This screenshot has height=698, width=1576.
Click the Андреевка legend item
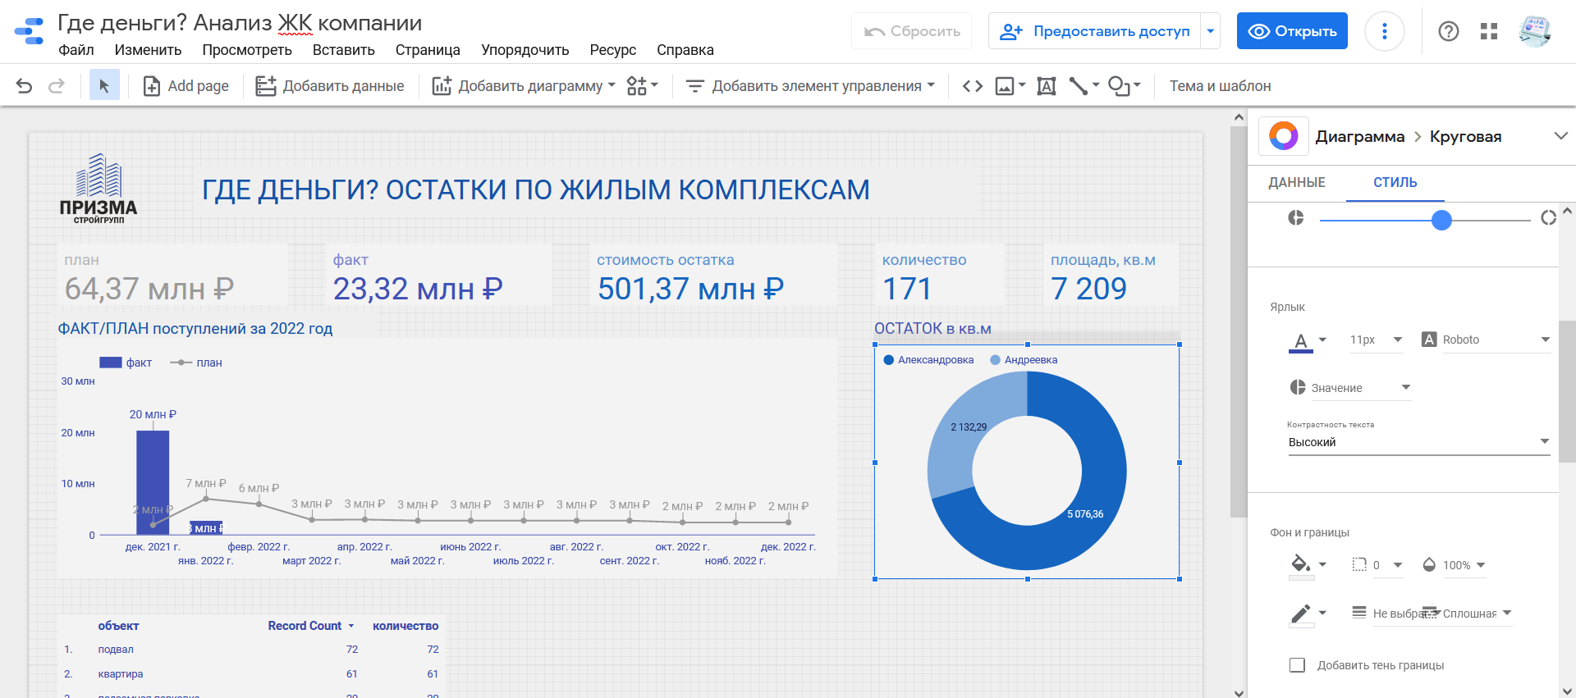(x=1024, y=360)
